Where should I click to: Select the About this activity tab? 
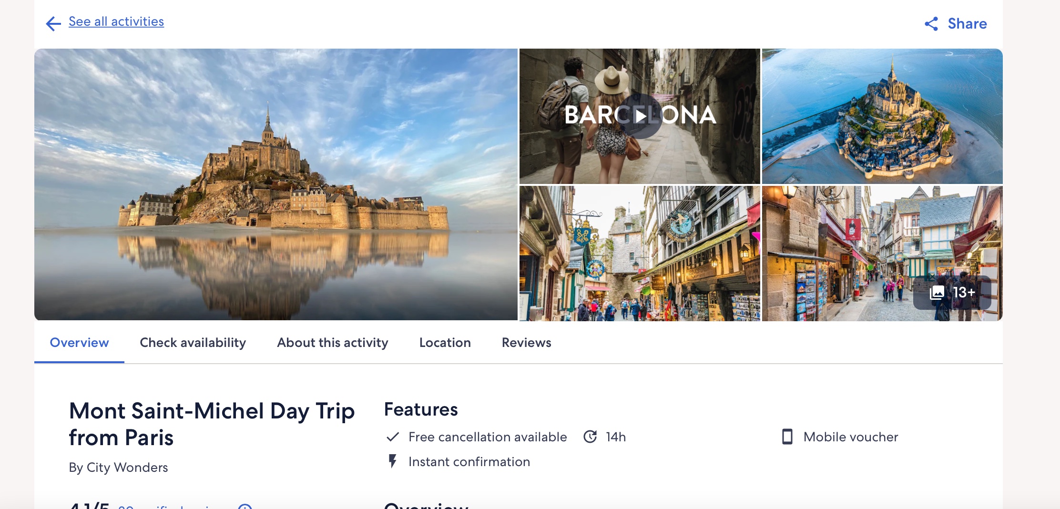coord(332,343)
